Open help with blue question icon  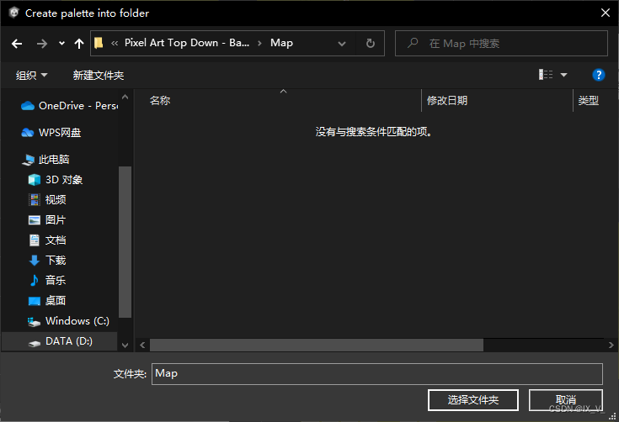(x=599, y=75)
